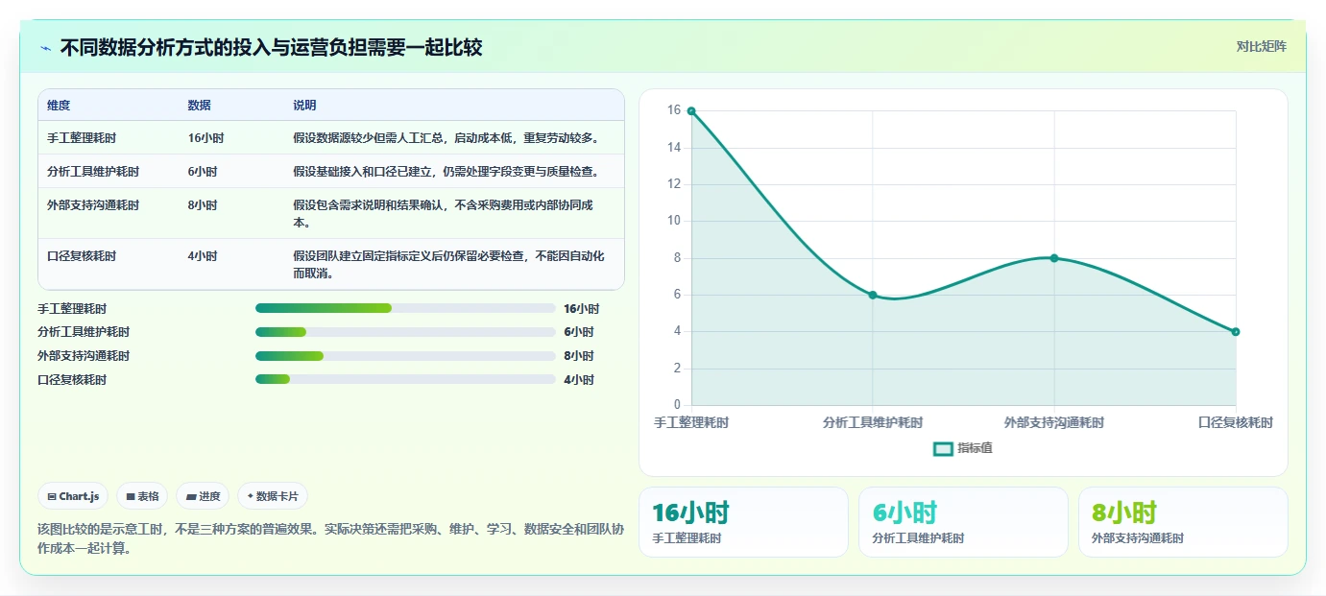Image resolution: width=1326 pixels, height=596 pixels.
Task: Click the 4小时 value beside progress bar
Action: [x=579, y=380]
